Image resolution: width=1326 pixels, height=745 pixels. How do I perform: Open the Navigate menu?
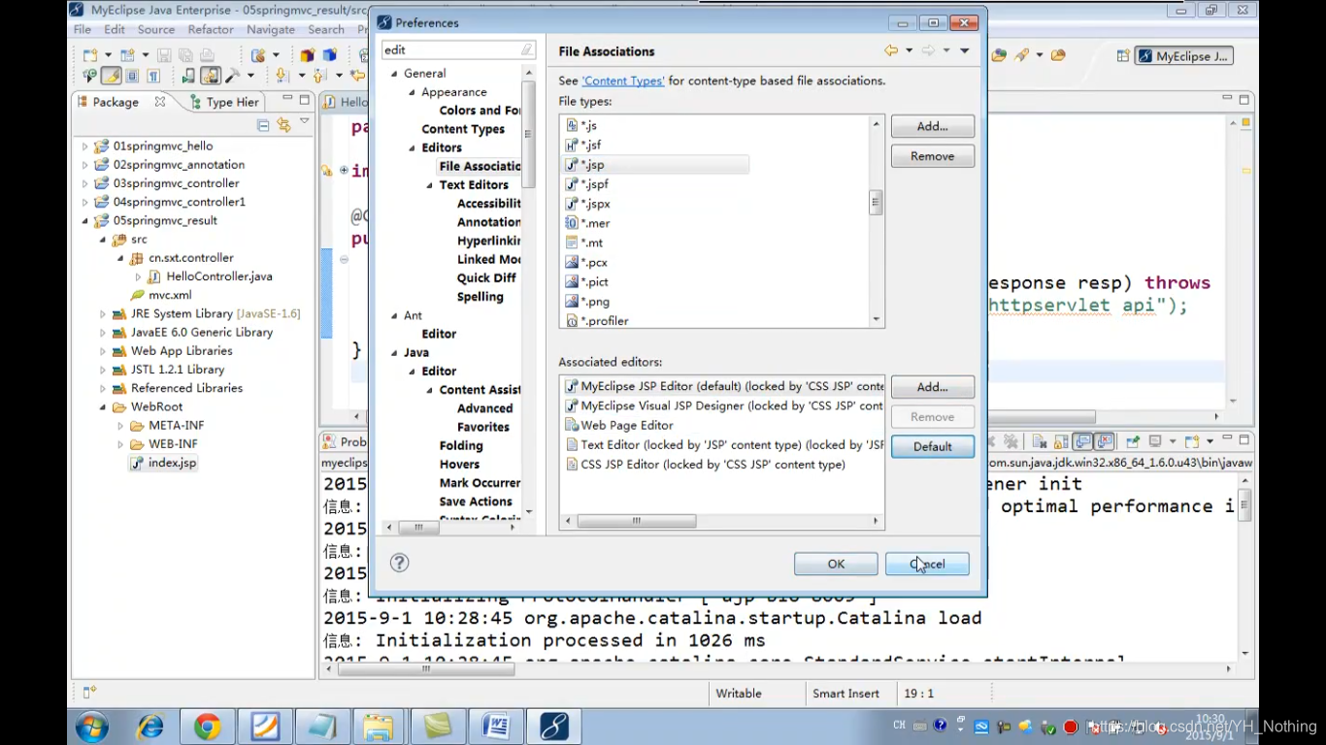(271, 29)
